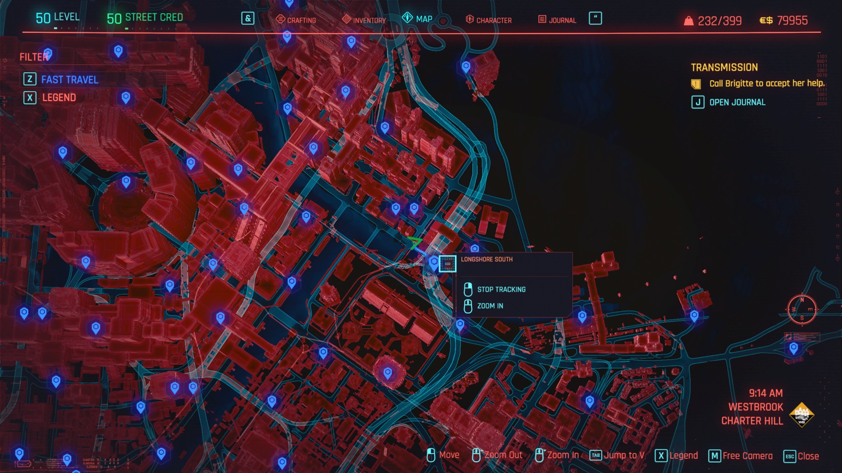Click the Map diamond icon
This screenshot has width=842, height=473.
[x=407, y=18]
